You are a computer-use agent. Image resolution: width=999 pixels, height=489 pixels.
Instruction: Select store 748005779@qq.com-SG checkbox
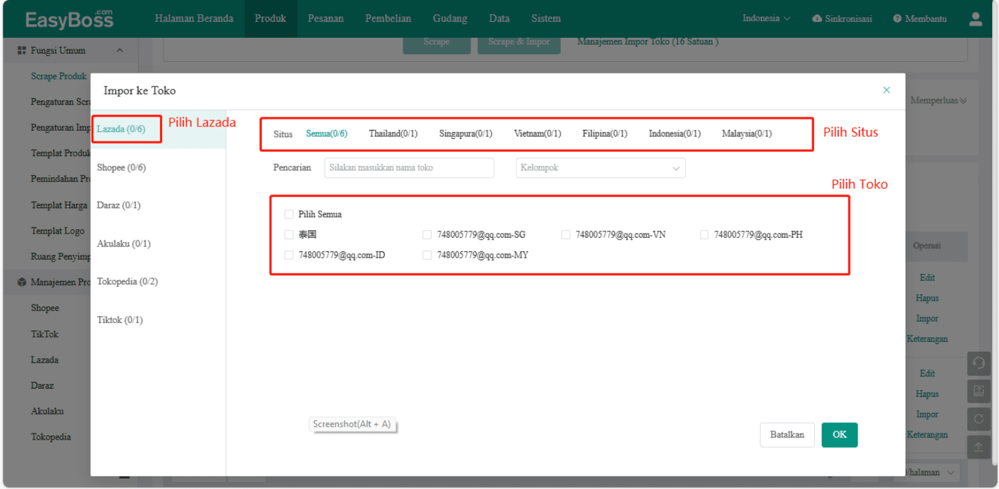pyautogui.click(x=427, y=235)
